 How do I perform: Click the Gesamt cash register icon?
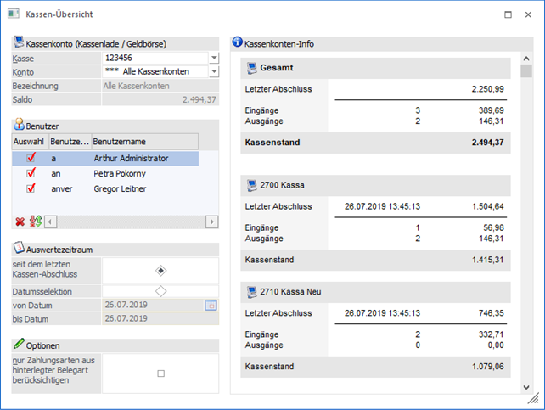coord(251,68)
